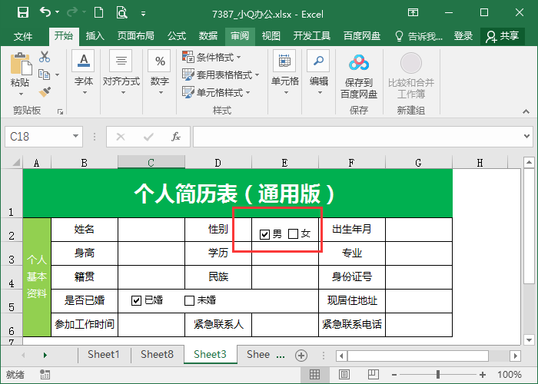Click the Save icon in quick access toolbar
The height and width of the screenshot is (384, 538).
pyautogui.click(x=23, y=13)
